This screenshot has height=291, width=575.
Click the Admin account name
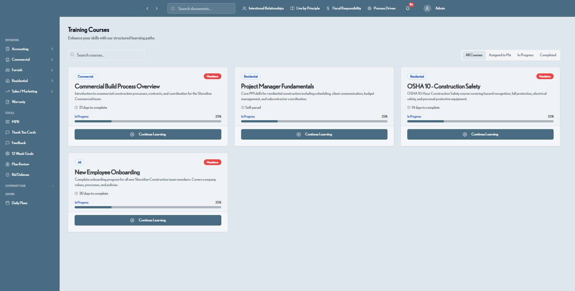(x=440, y=8)
